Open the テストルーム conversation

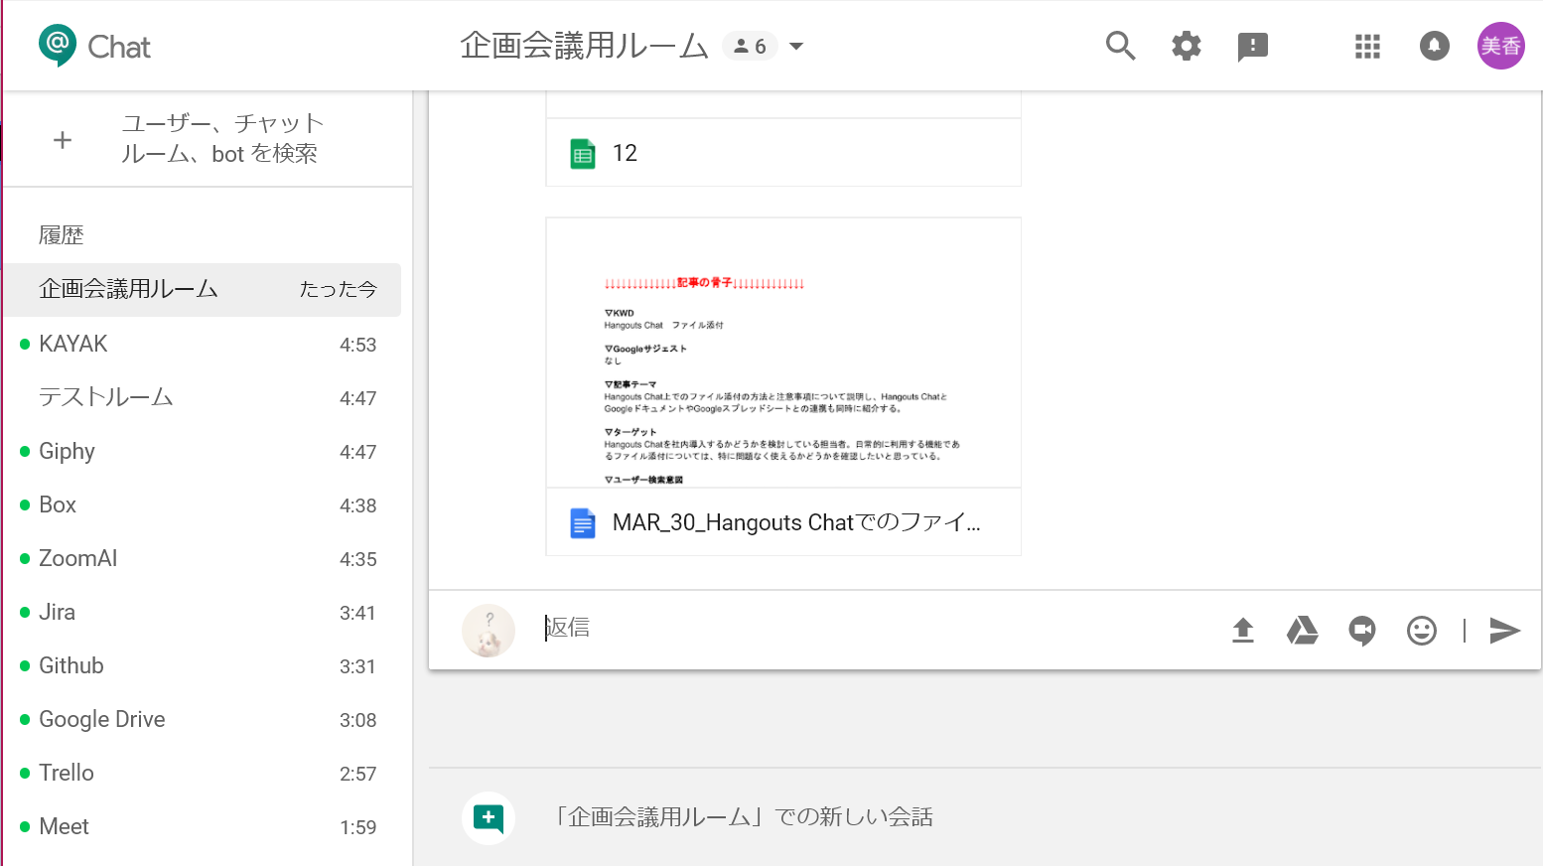pyautogui.click(x=106, y=397)
